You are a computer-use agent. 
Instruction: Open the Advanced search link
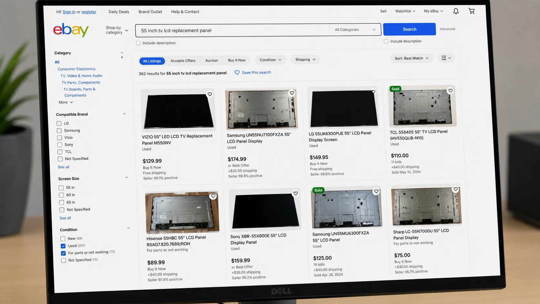click(447, 29)
